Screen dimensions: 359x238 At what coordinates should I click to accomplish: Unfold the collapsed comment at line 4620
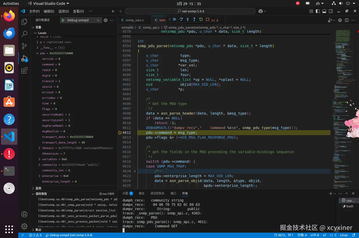tap(135, 171)
